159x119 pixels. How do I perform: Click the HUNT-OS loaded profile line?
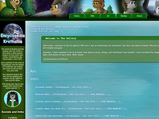[59, 27]
